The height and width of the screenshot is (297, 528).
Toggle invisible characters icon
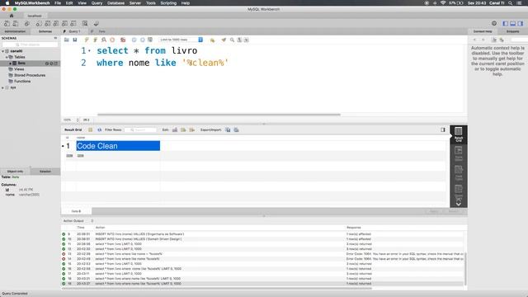click(239, 40)
